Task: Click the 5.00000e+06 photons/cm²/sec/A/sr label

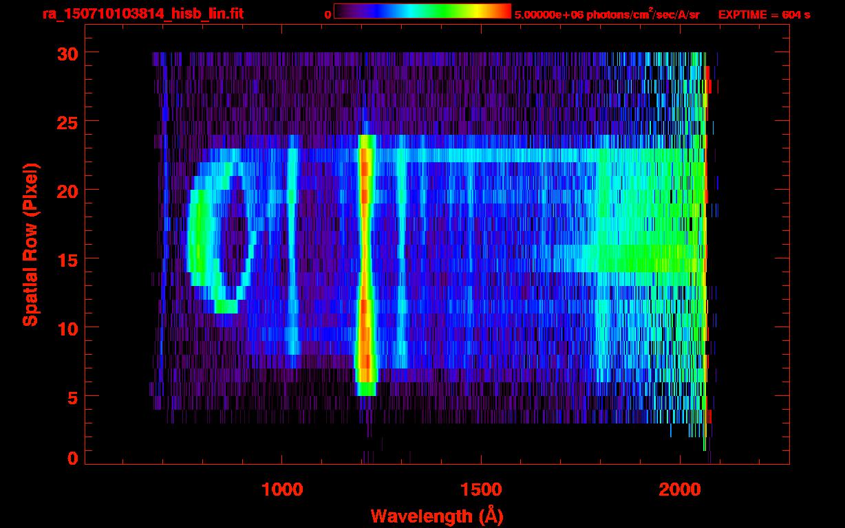Action: pyautogui.click(x=606, y=14)
